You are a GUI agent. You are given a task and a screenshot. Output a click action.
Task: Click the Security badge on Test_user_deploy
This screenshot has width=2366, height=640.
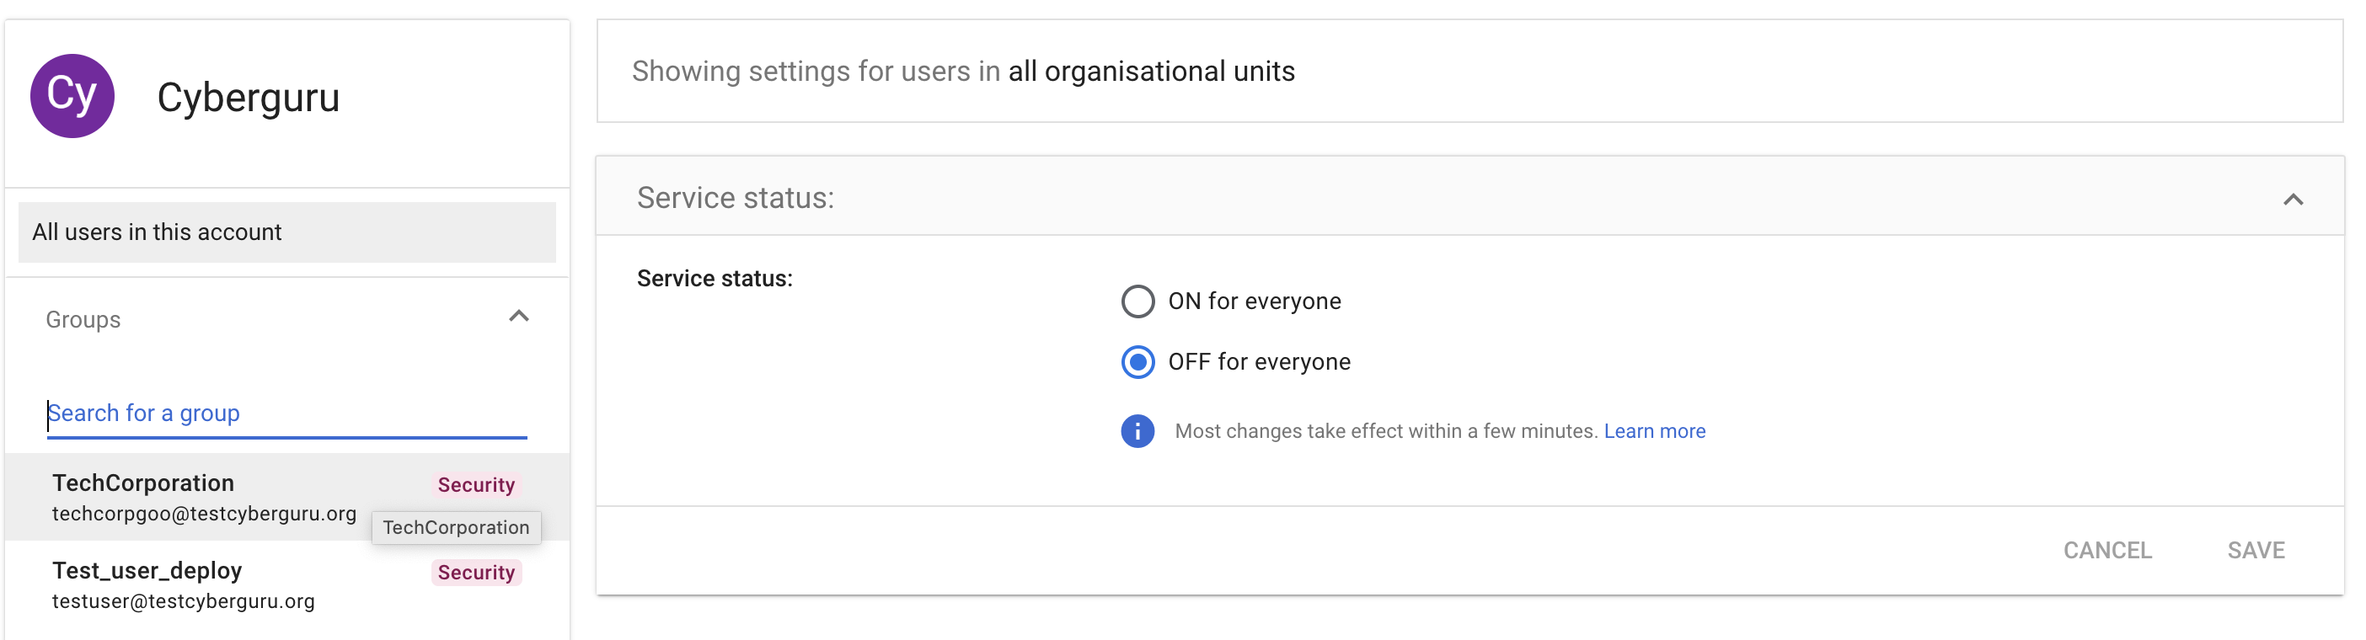[x=476, y=572]
